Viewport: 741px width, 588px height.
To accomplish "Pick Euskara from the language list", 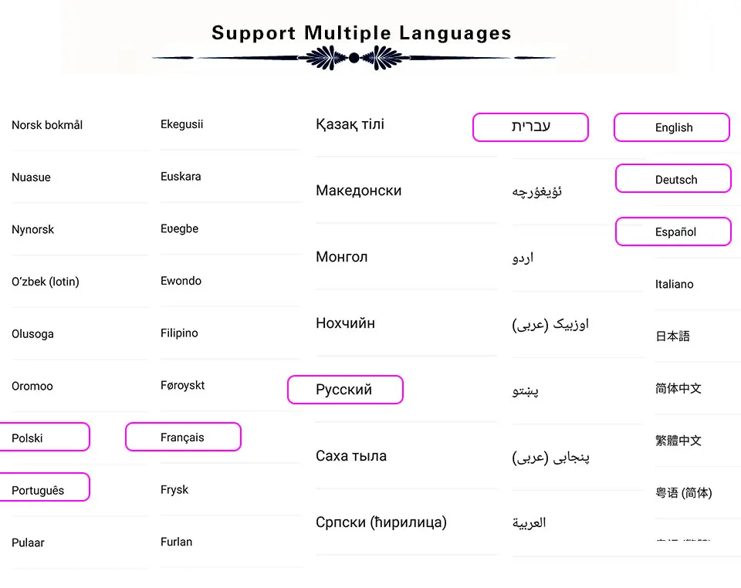I will coord(181,177).
